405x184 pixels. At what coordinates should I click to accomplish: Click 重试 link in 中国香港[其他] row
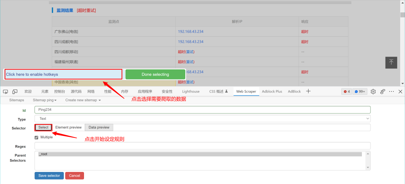pos(190,82)
